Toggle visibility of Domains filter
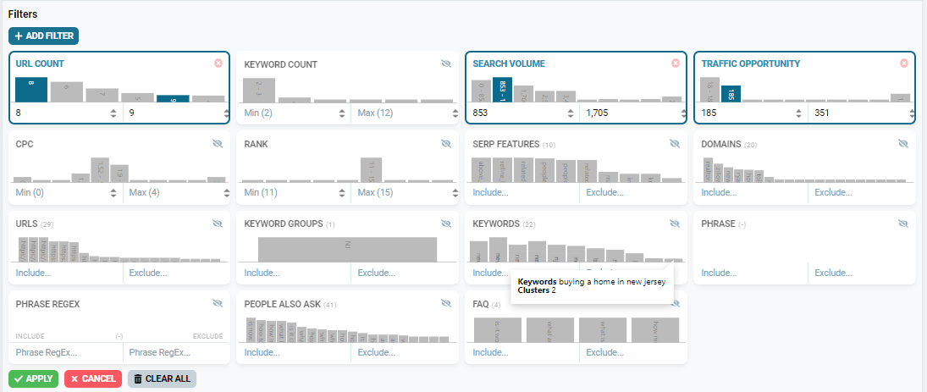The image size is (927, 392). 902,144
